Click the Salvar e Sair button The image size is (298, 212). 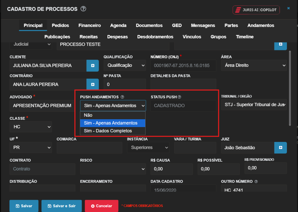point(62,206)
